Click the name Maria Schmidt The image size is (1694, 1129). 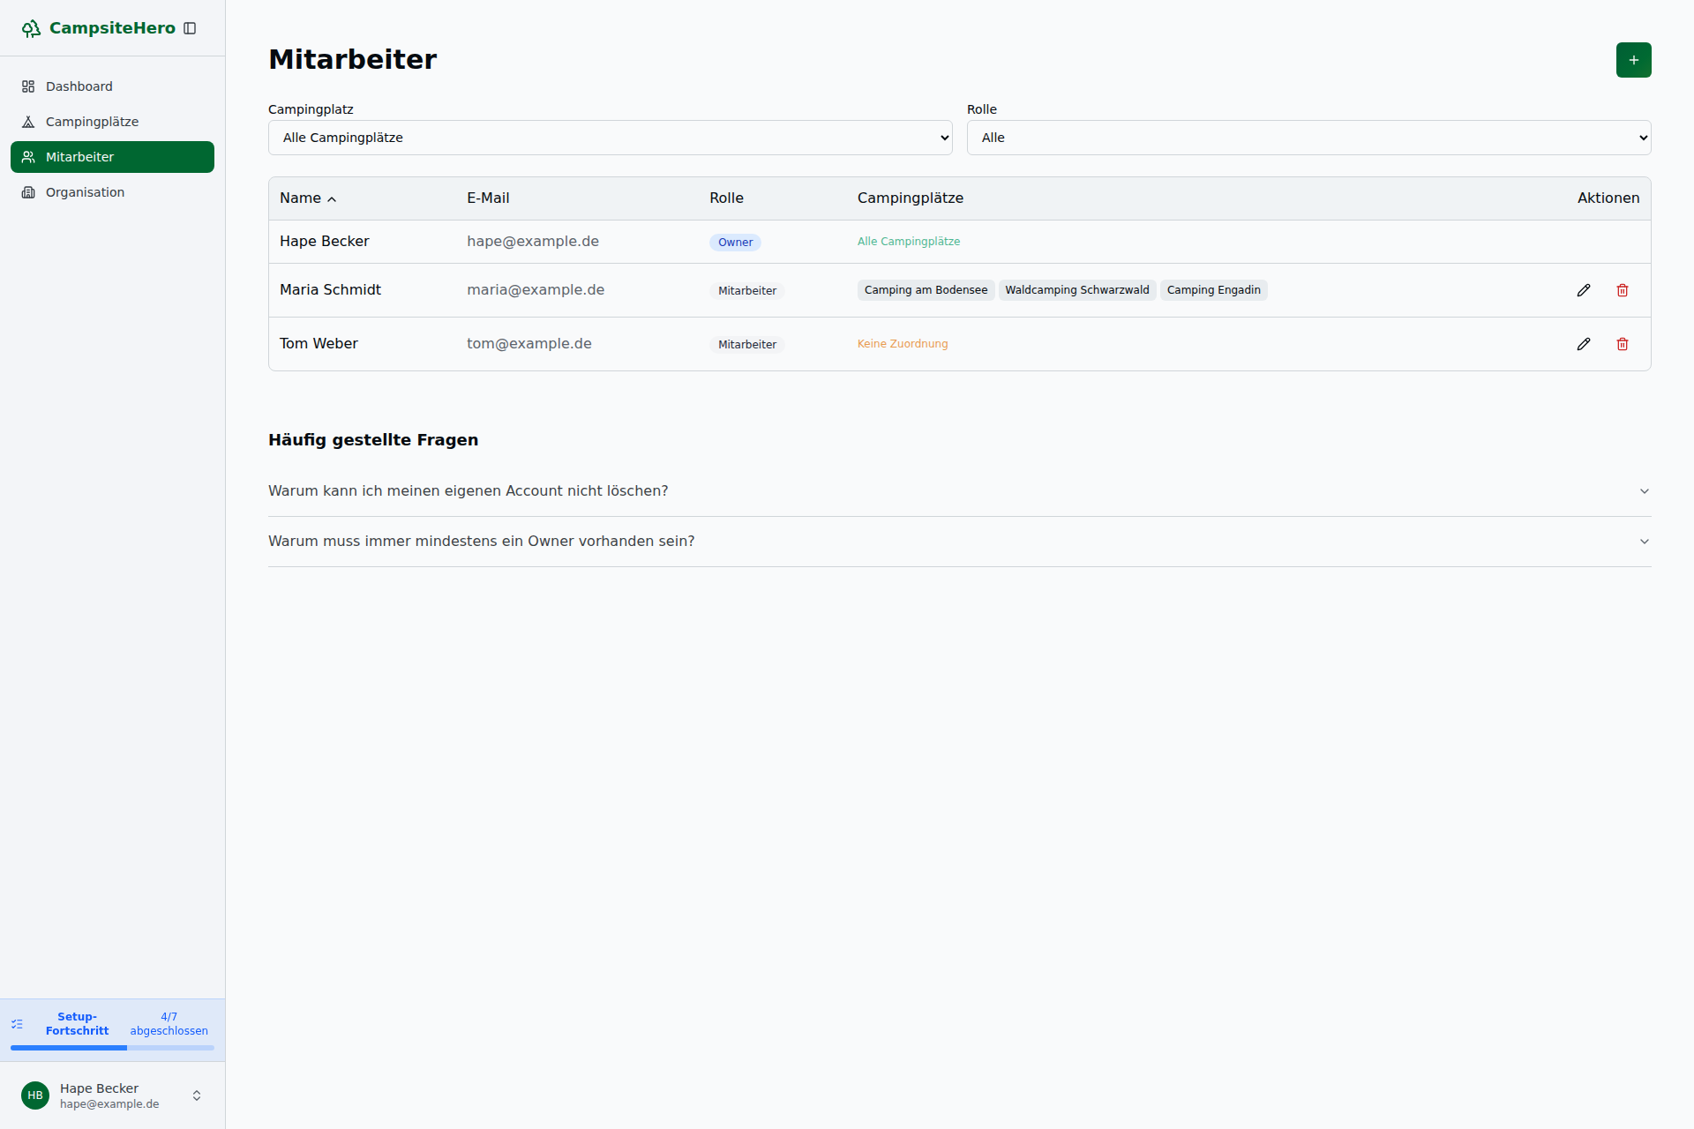[x=330, y=290]
